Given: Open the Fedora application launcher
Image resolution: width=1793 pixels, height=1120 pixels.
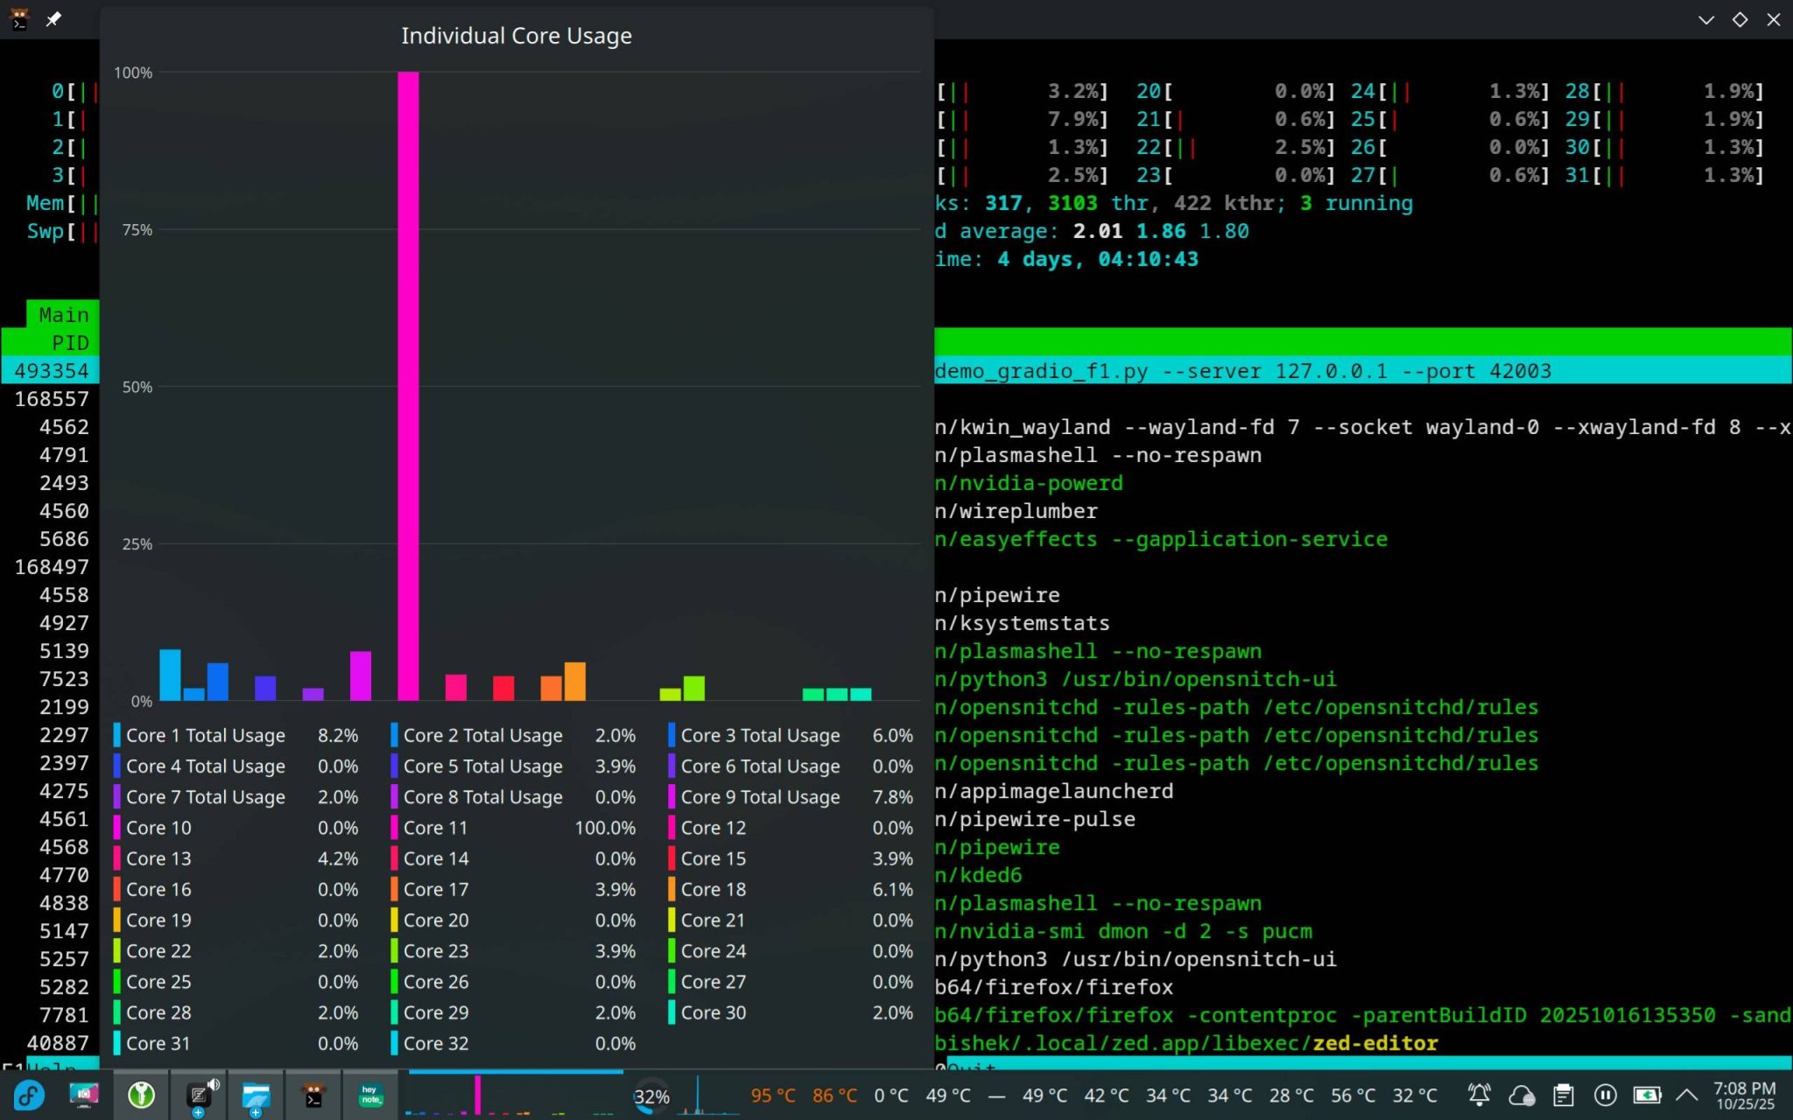Looking at the screenshot, I should tap(28, 1095).
